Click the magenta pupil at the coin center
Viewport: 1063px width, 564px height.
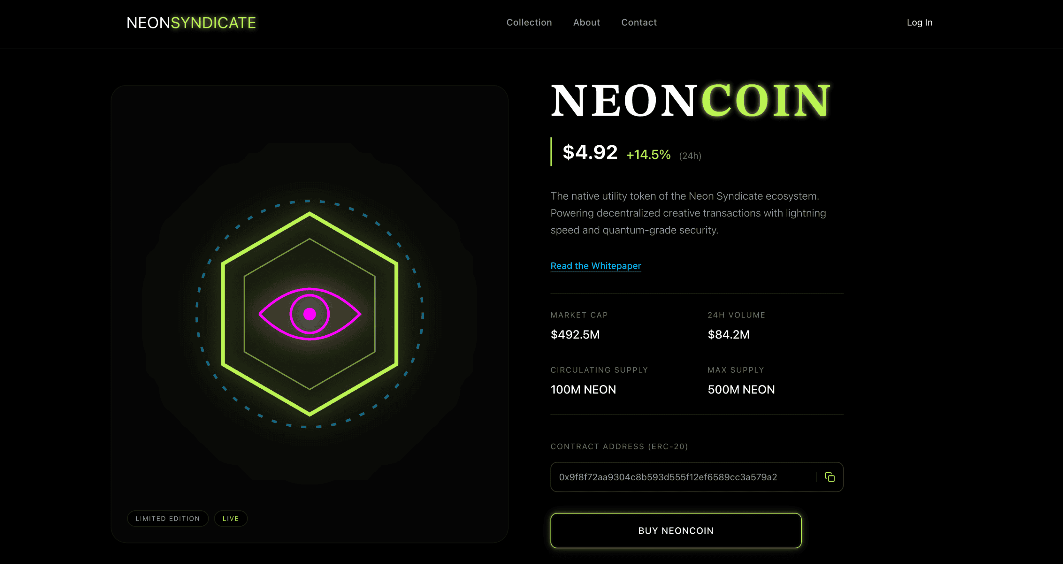pyautogui.click(x=310, y=314)
